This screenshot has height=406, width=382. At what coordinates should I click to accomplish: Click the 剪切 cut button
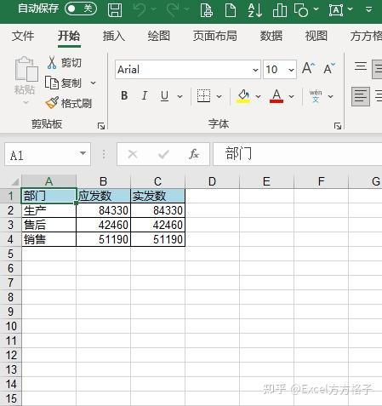click(x=64, y=62)
